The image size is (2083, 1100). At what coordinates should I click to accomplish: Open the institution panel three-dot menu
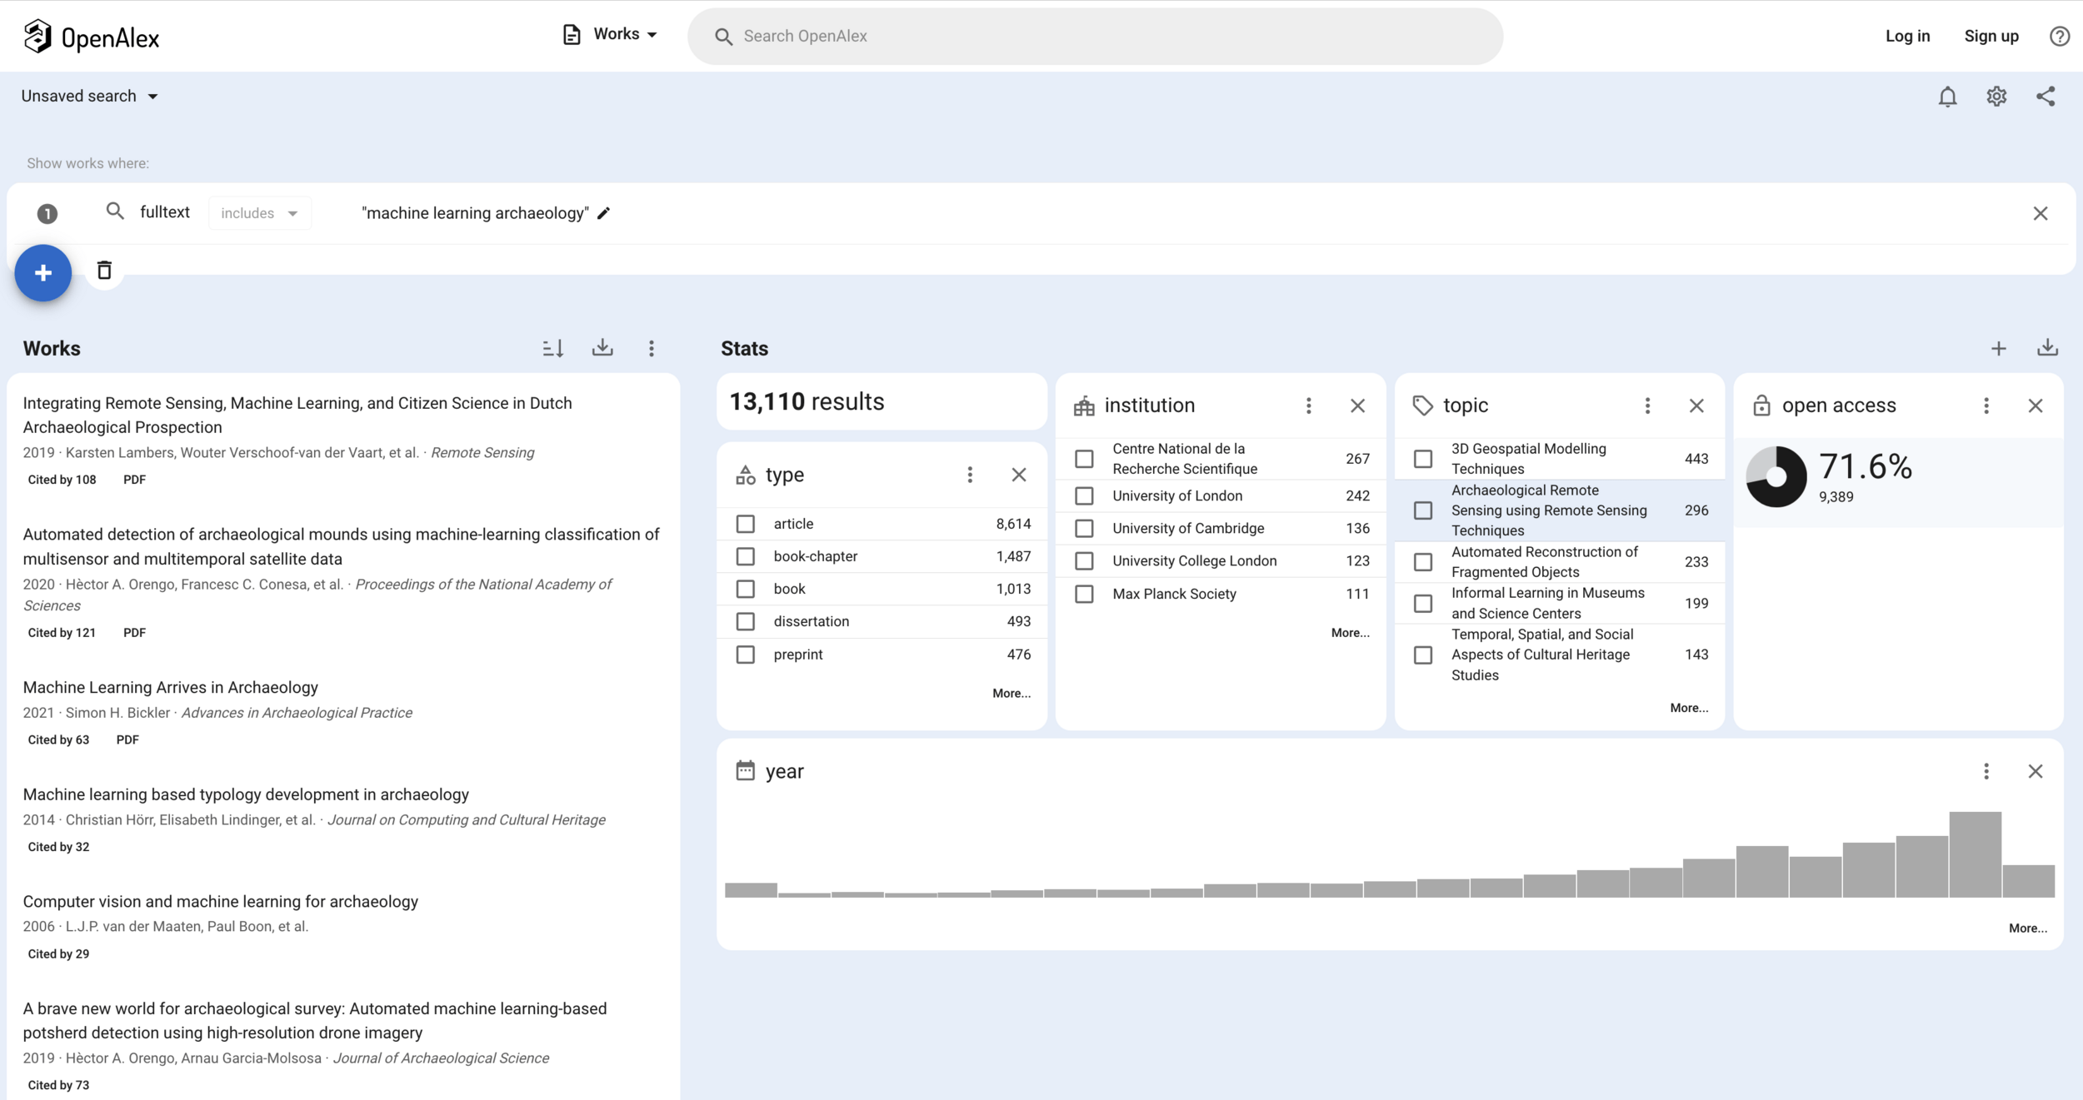(x=1308, y=406)
